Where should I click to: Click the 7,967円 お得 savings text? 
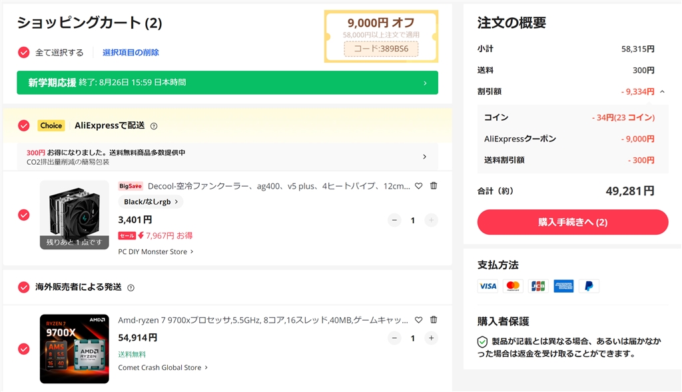[169, 235]
